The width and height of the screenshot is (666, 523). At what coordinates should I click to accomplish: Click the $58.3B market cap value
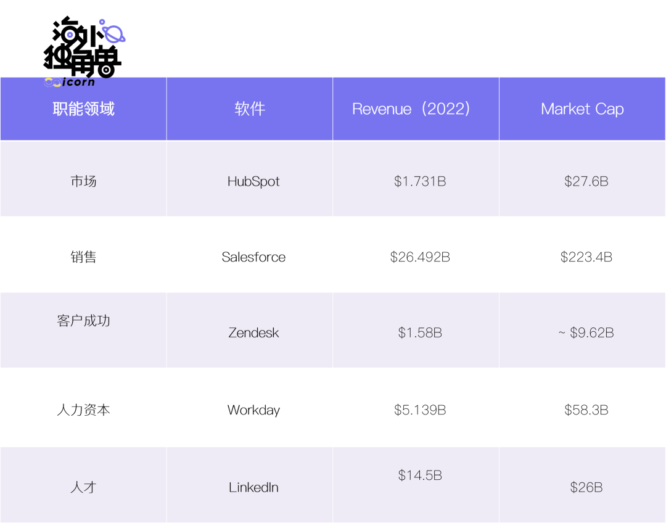[586, 410]
